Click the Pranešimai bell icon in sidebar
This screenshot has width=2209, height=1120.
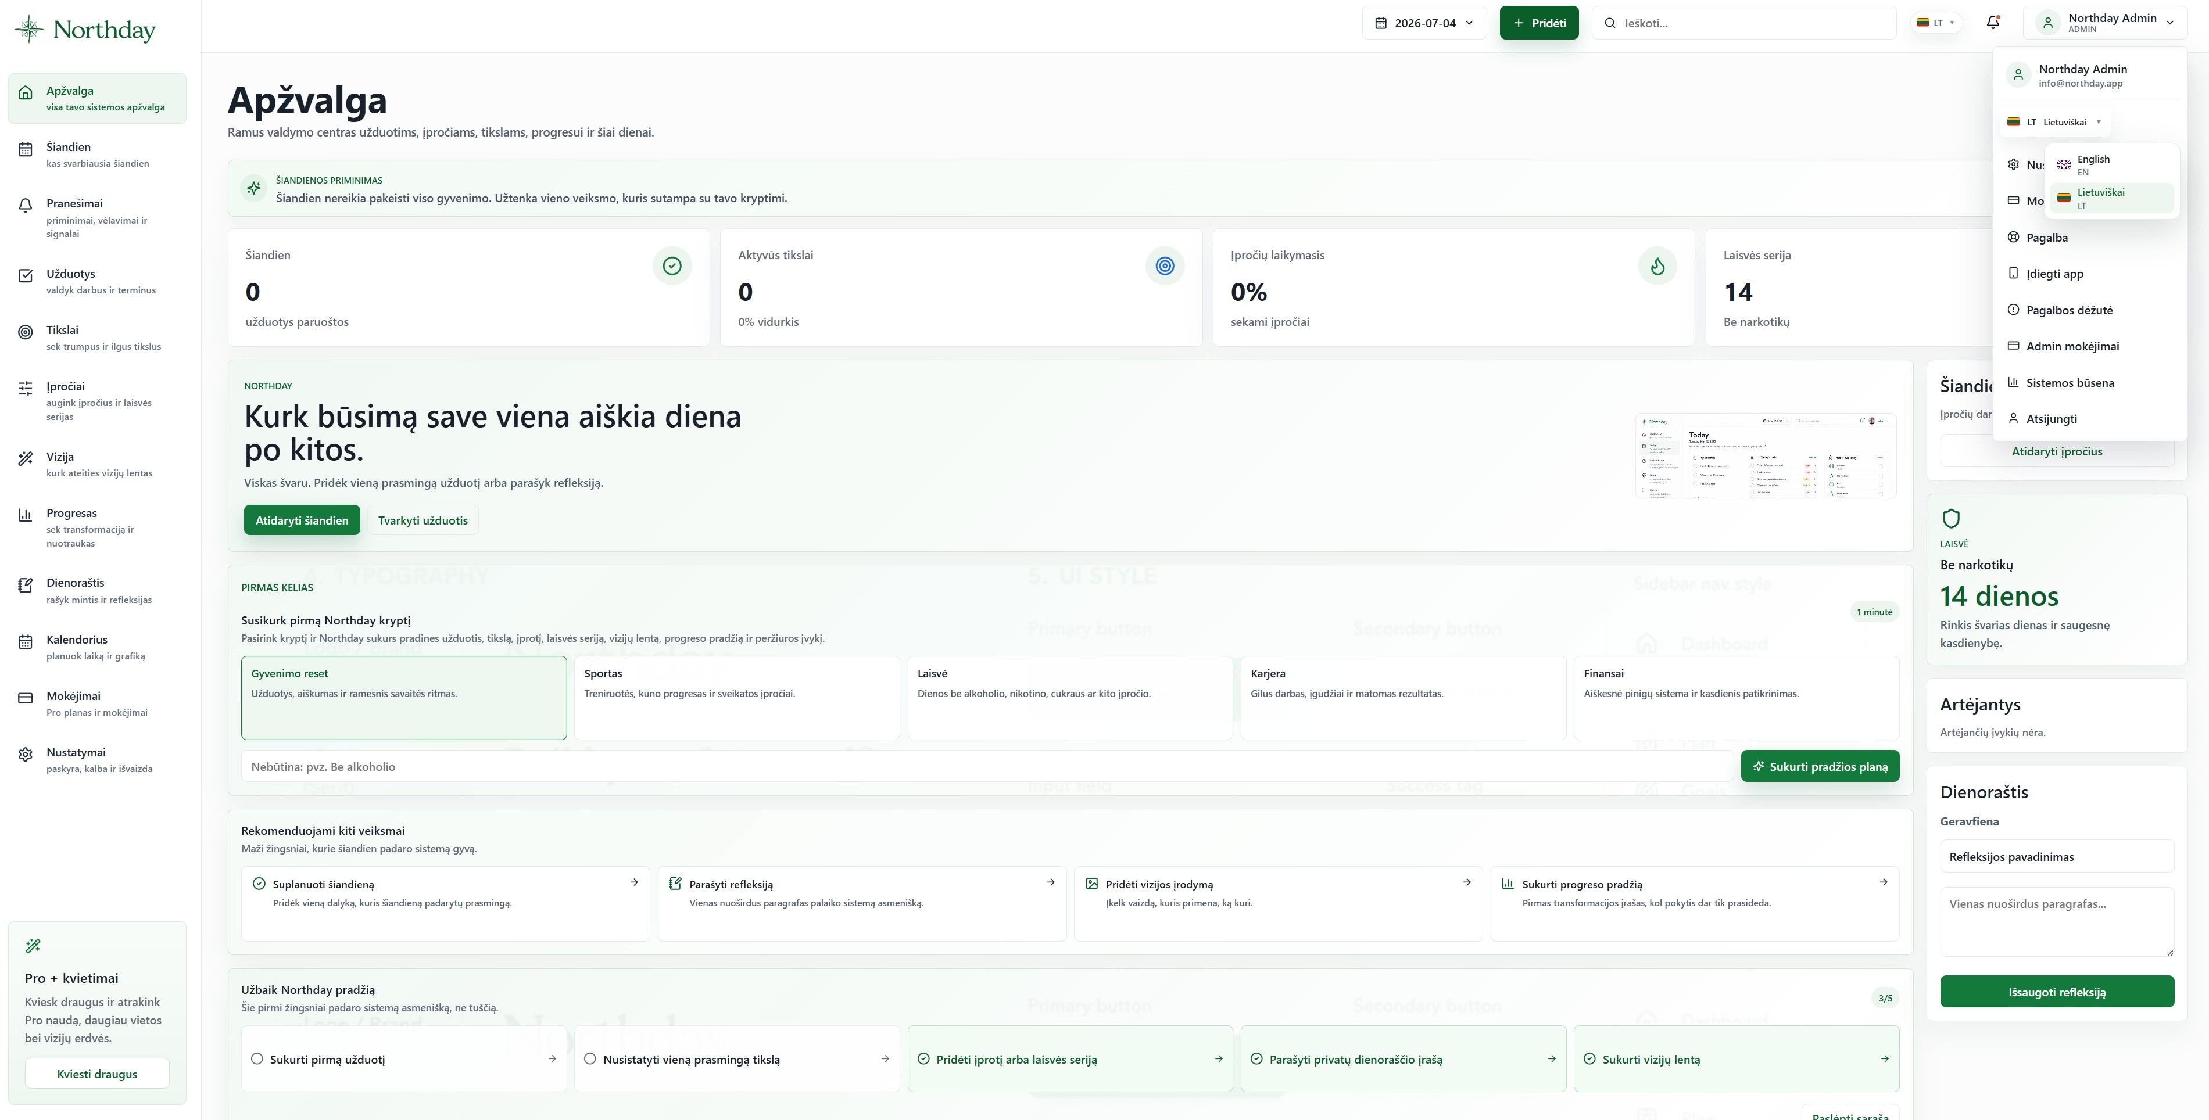click(26, 205)
